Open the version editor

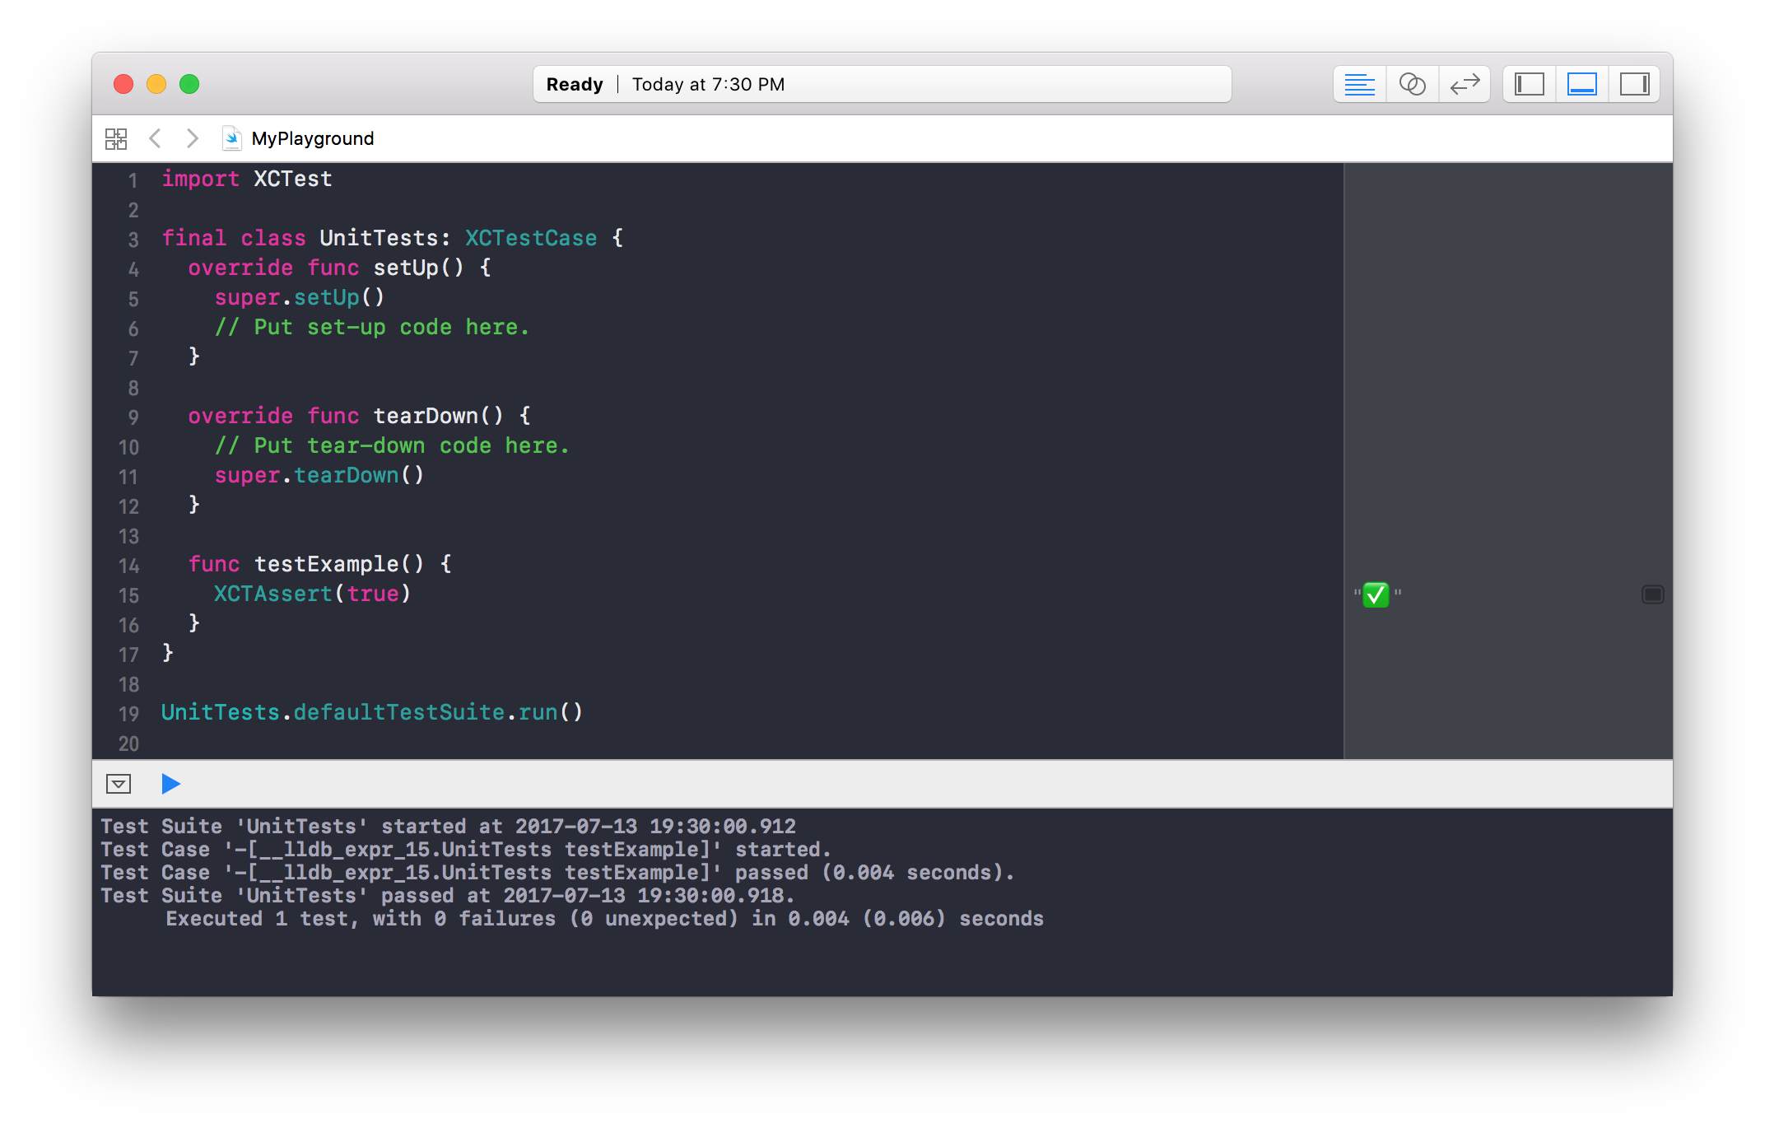pyautogui.click(x=1465, y=84)
